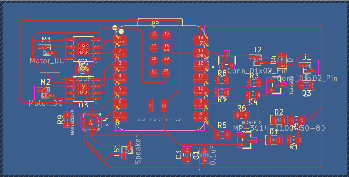Pick round pad 15 on U5
Viewport: 349px width, 177px height.
[x=154, y=34]
